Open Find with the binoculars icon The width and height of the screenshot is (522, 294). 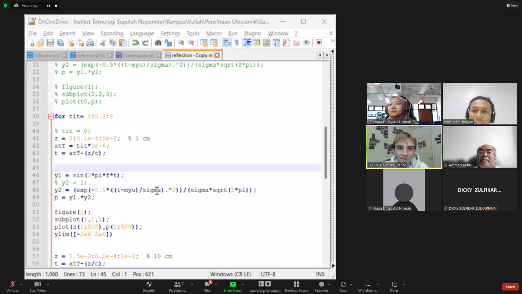pos(158,43)
